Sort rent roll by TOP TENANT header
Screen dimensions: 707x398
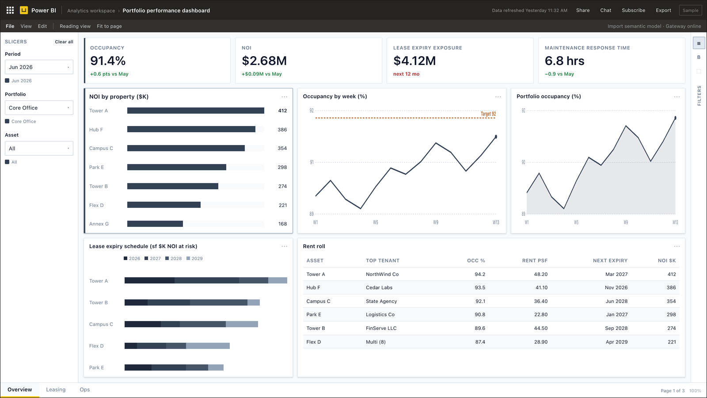tap(383, 260)
